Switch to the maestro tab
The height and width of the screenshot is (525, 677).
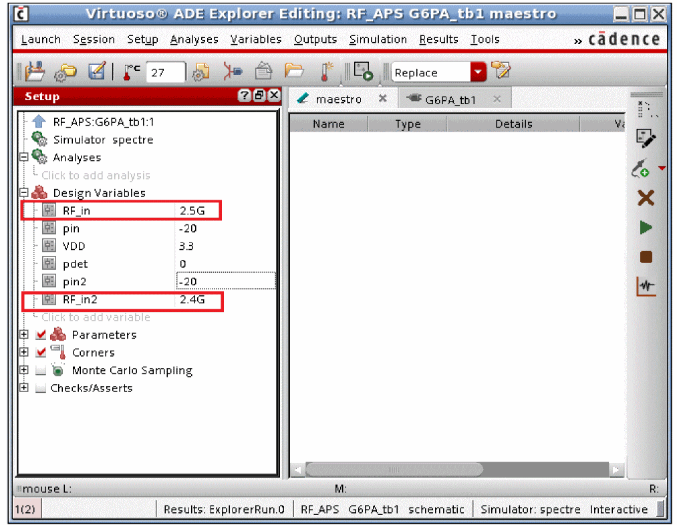tap(338, 100)
